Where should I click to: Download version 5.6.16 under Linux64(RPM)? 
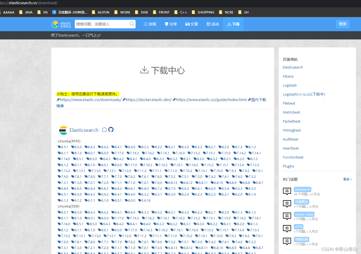pos(144,200)
